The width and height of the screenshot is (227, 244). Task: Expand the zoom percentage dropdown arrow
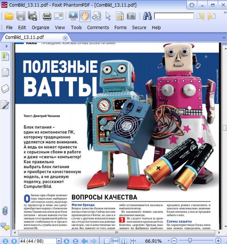(168, 241)
